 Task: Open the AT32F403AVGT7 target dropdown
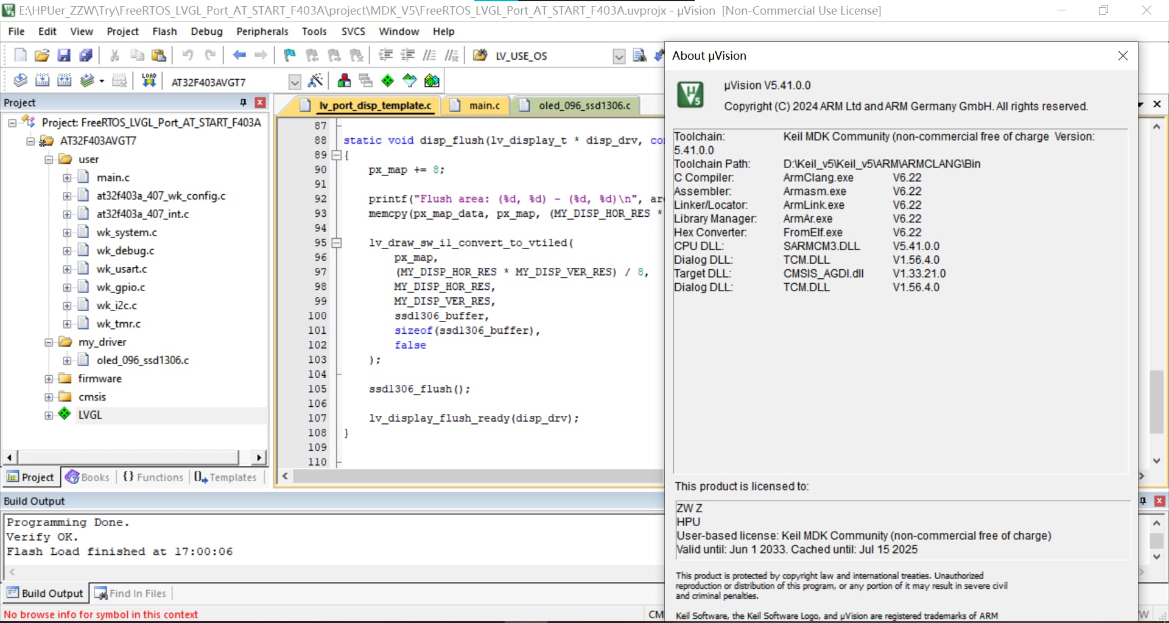295,82
